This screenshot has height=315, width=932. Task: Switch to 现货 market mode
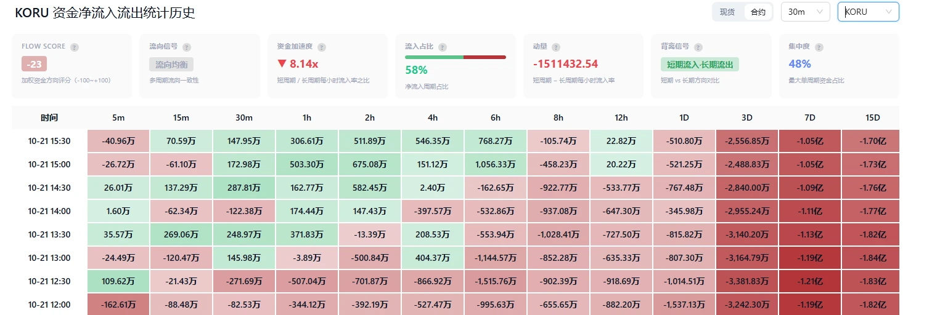click(727, 12)
